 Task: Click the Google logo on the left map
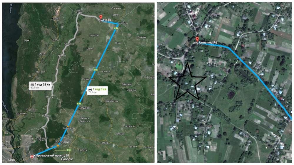[x=67, y=159]
